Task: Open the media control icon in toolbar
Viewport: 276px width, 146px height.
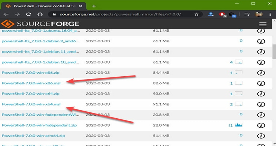Action: [x=247, y=14]
